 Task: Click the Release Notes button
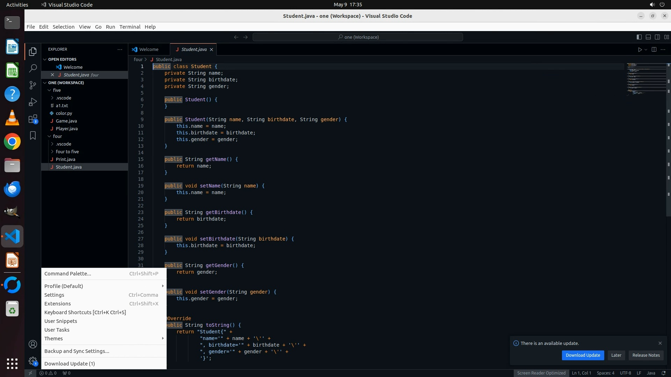pos(646,355)
